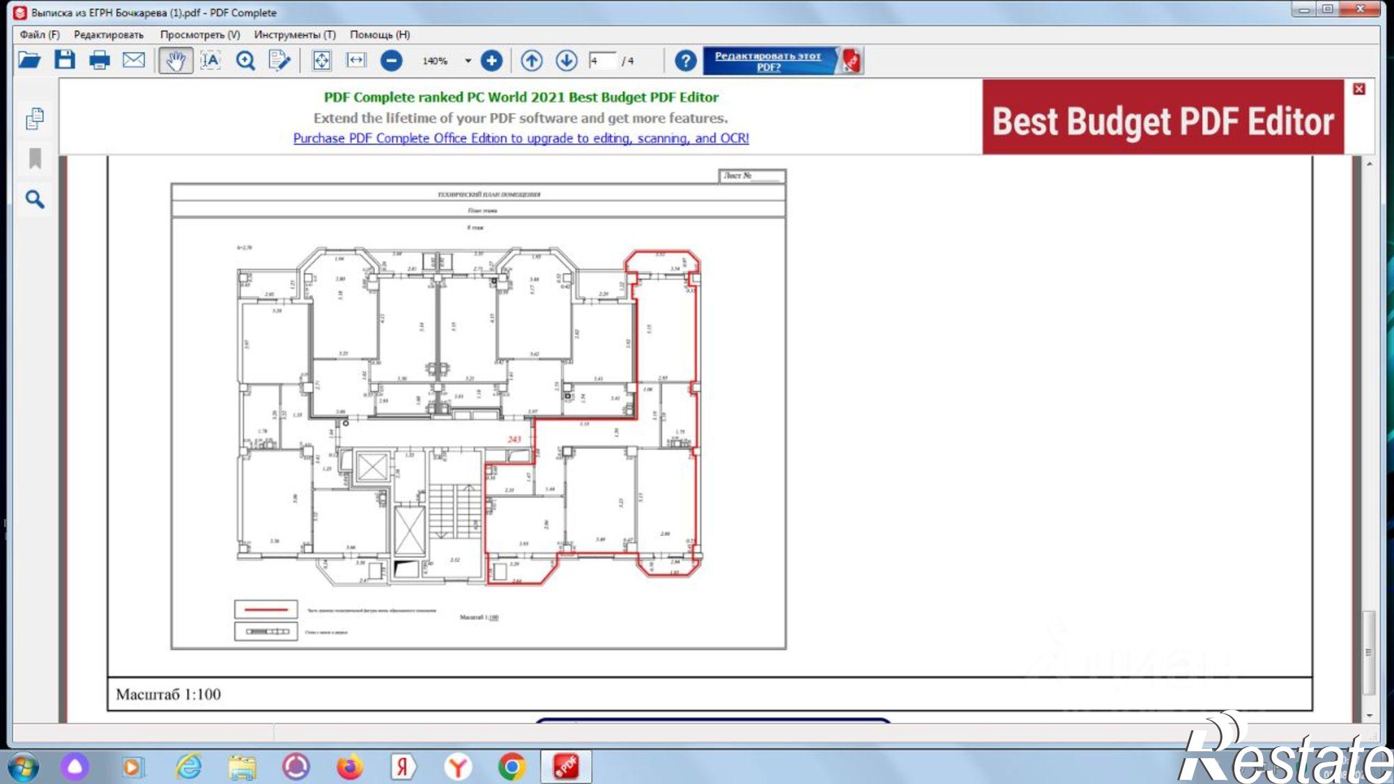Click the Print icon in toolbar
Viewport: 1394px width, 784px height.
point(99,61)
